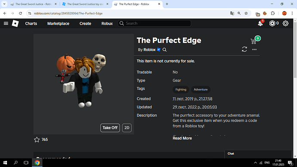Image resolution: width=297 pixels, height=167 pixels.
Task: Open the Marketplace menu item
Action: click(x=59, y=23)
